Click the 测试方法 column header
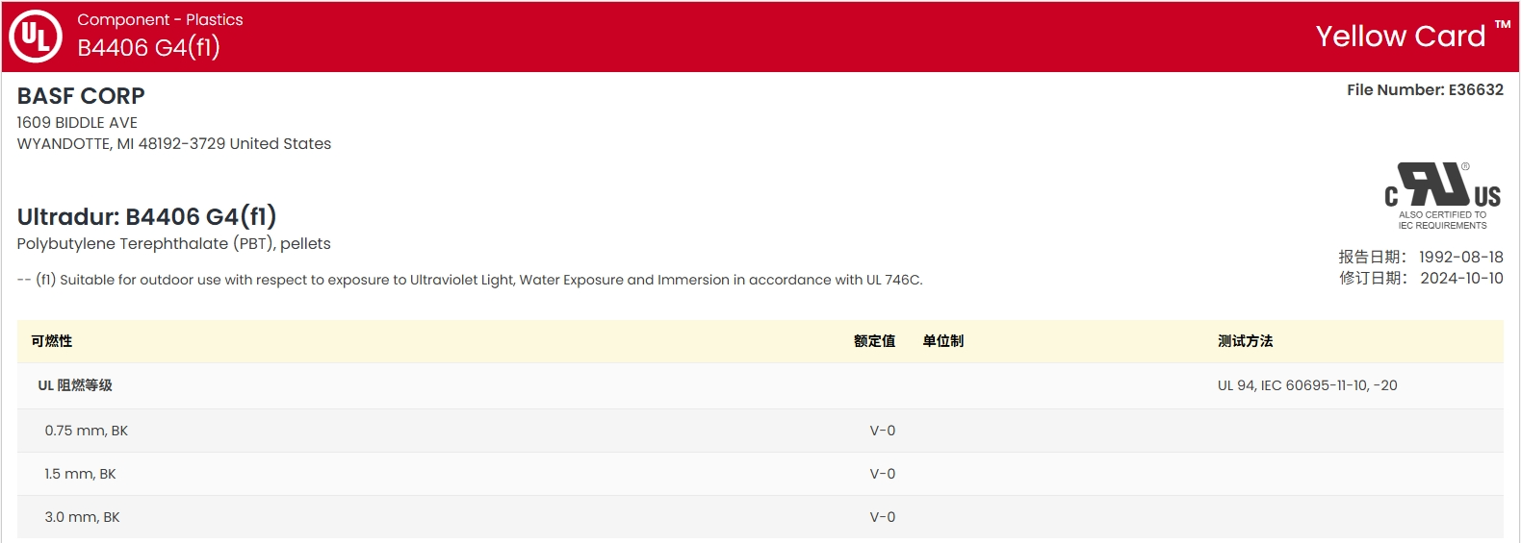 1245,341
